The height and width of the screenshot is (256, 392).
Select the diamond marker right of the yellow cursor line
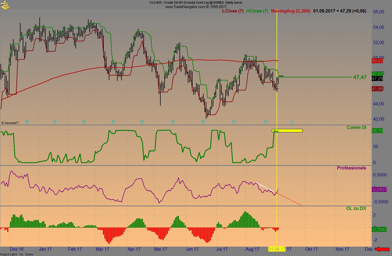click(x=292, y=122)
